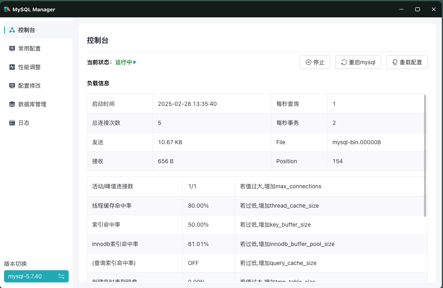Open the 控制台 menu item

pos(38,30)
